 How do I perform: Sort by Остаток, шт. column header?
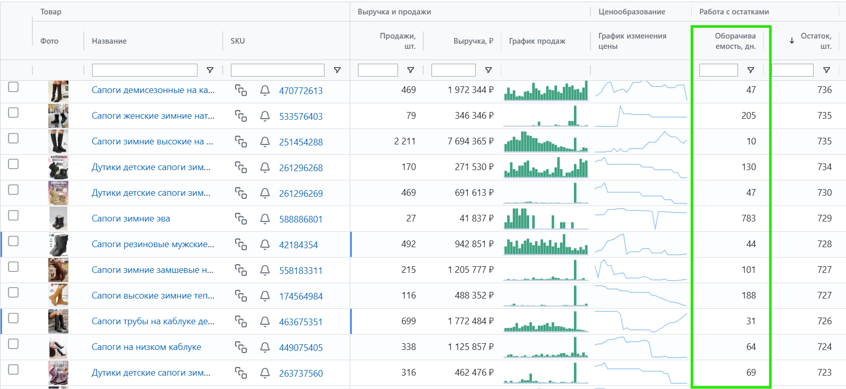pos(815,41)
